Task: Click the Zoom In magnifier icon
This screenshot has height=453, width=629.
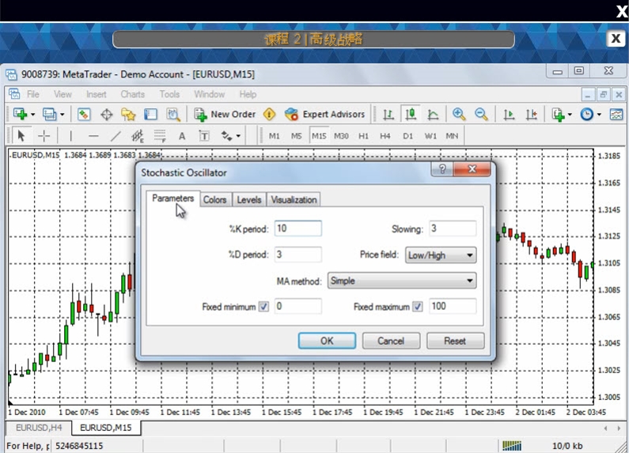Action: (x=459, y=115)
